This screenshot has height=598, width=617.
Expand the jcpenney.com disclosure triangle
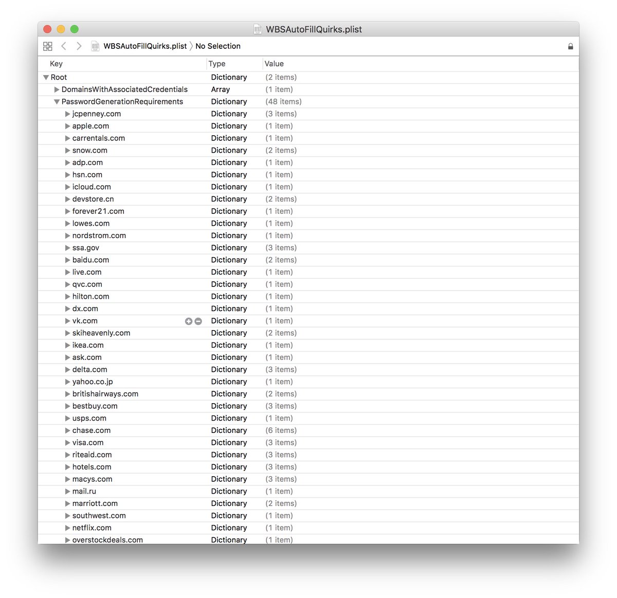tap(67, 114)
